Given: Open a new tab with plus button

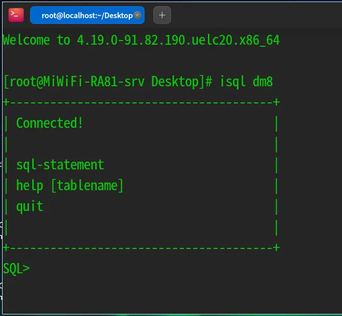Looking at the screenshot, I should point(162,15).
